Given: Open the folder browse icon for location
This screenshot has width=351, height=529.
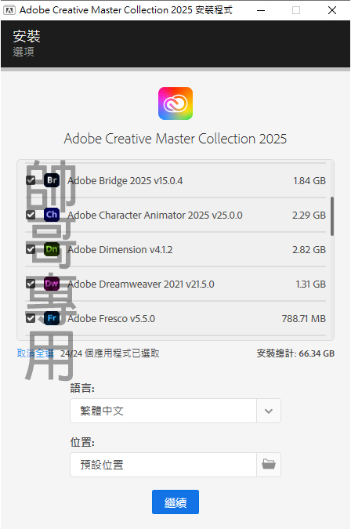Looking at the screenshot, I should click(269, 465).
